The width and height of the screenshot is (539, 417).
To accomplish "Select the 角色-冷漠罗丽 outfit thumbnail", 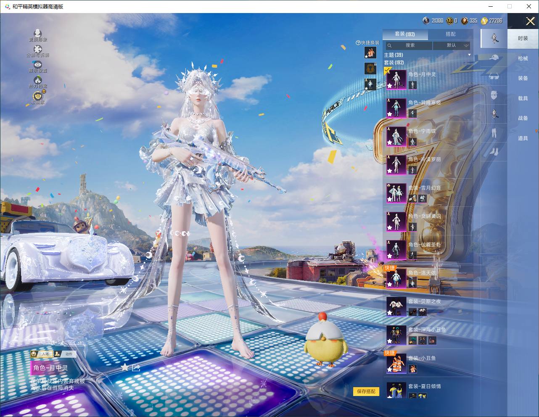I will (396, 165).
